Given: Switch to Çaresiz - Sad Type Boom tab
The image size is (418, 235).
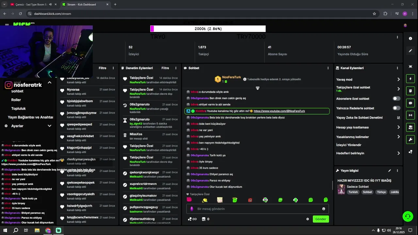Looking at the screenshot, I should click(31, 5).
